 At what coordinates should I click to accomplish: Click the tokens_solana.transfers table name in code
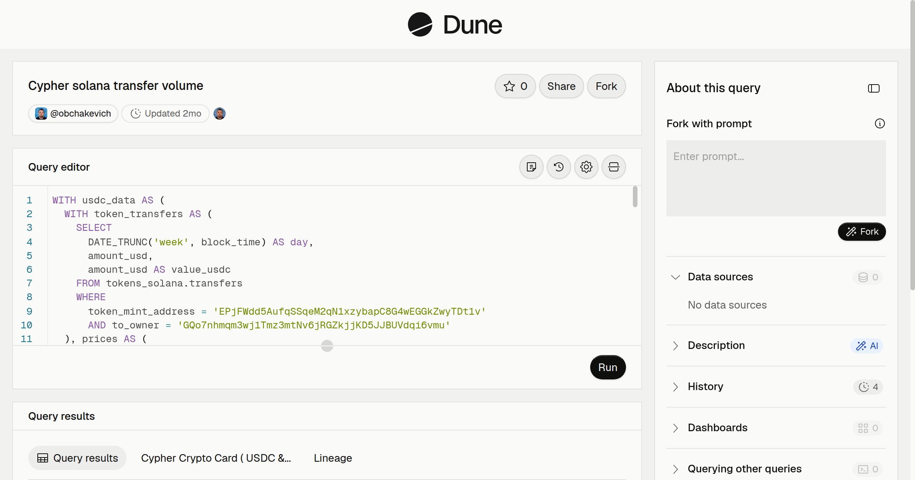point(174,283)
